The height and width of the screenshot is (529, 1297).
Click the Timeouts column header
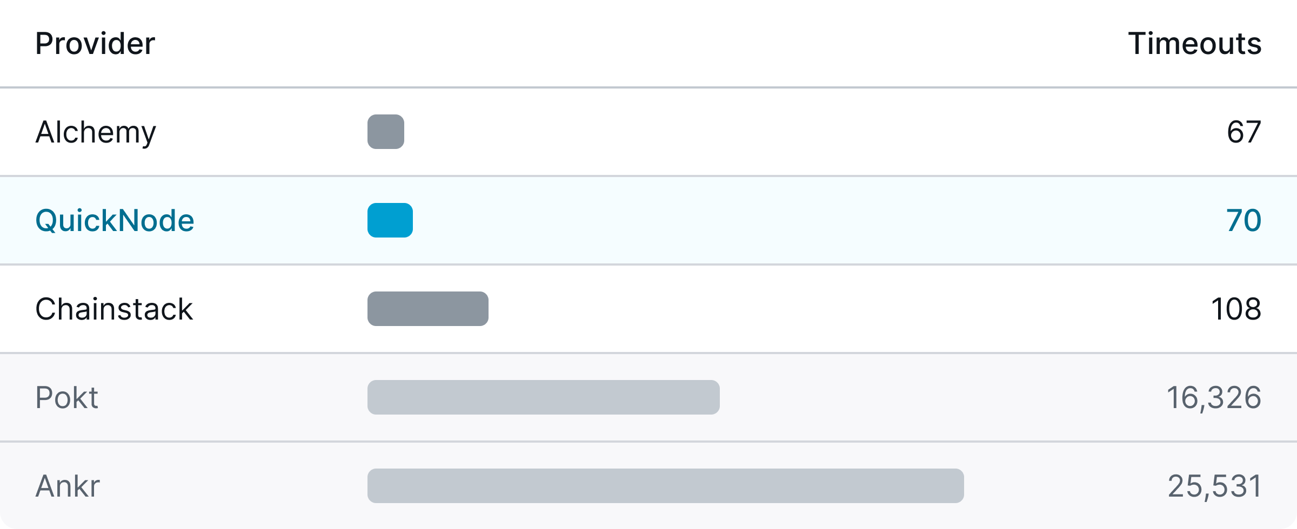pos(1194,44)
